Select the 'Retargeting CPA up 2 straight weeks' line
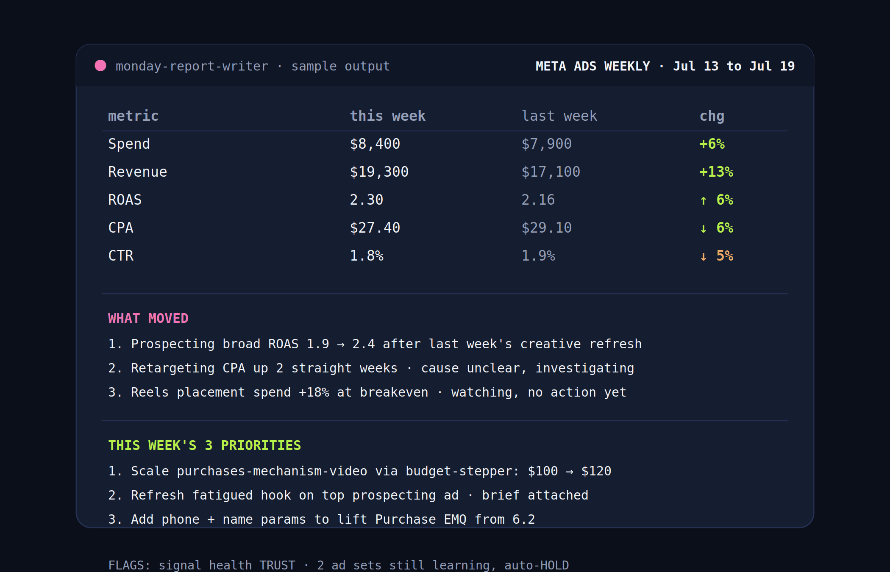890x572 pixels. pyautogui.click(x=371, y=368)
